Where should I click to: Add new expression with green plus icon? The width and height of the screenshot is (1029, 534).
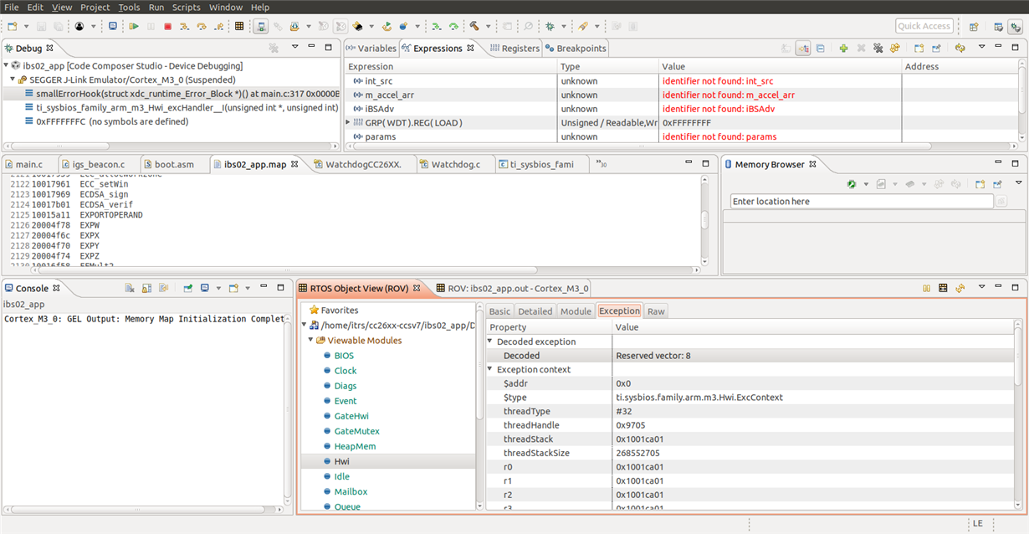click(843, 49)
